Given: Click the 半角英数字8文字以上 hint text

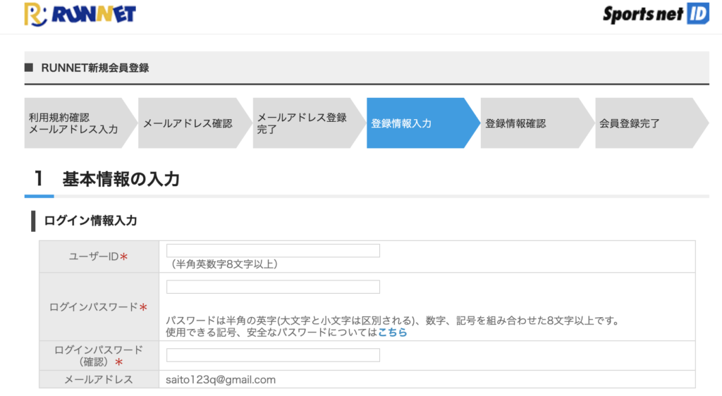Looking at the screenshot, I should click(x=224, y=264).
